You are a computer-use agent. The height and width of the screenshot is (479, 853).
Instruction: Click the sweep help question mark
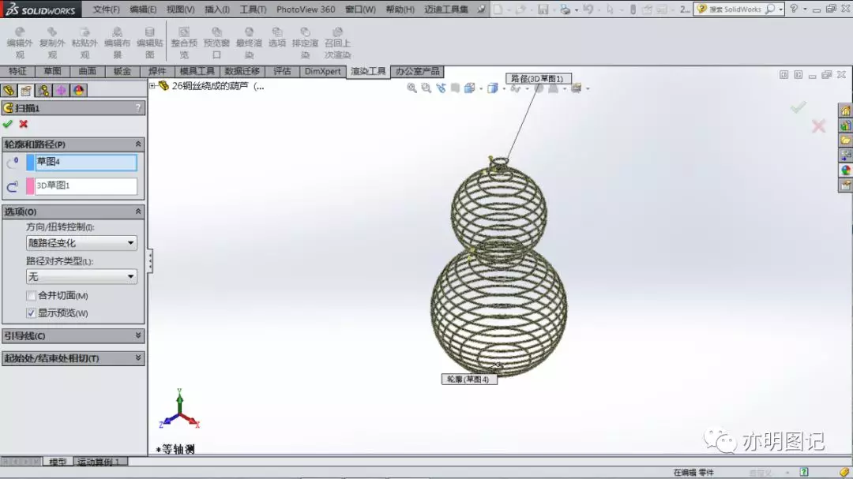point(138,108)
